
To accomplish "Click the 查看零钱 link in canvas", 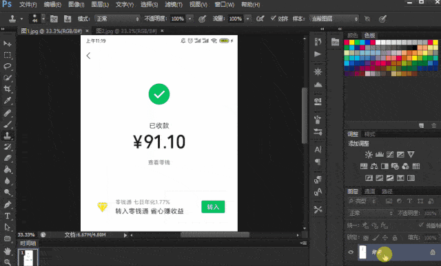I will click(159, 162).
